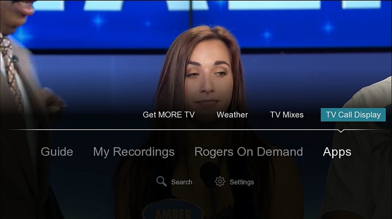Open the Guide menu

[x=57, y=152]
